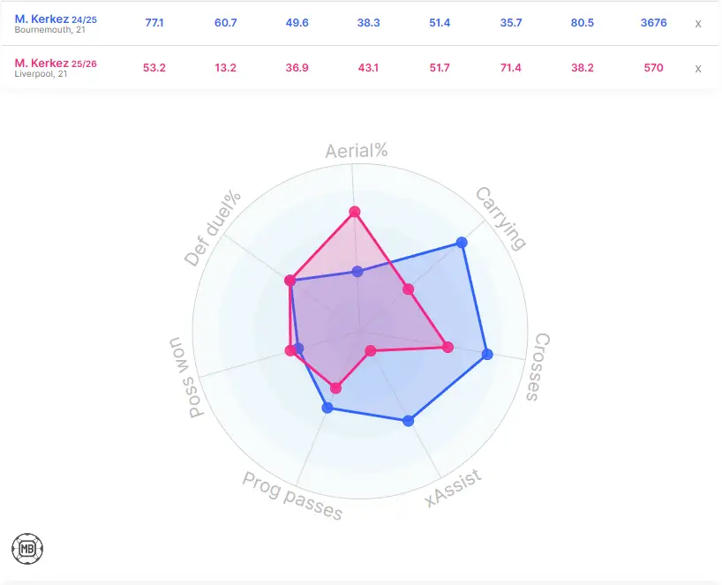Viewport: 722px width, 585px height.
Task: Click the pink Aerial% data point
Action: (x=355, y=212)
